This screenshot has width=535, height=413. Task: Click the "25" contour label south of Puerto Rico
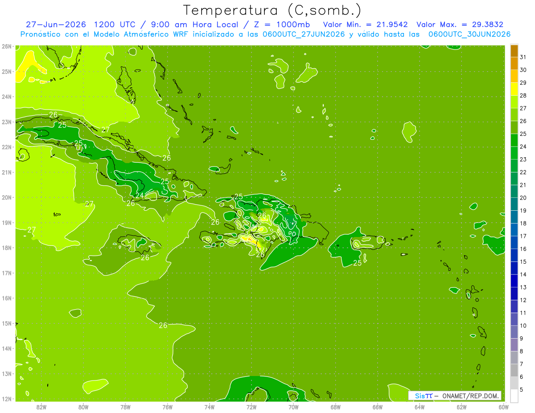(357, 263)
